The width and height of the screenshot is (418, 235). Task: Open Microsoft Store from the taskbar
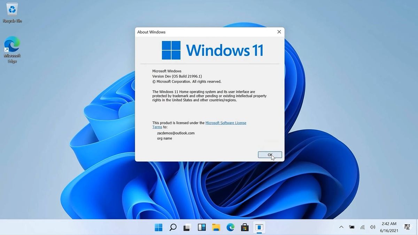point(245,228)
